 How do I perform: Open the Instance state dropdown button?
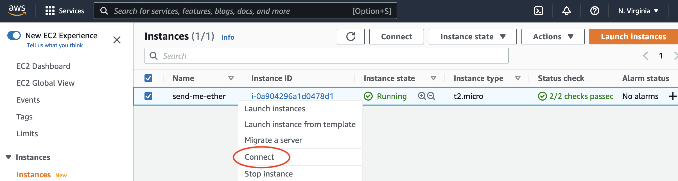pyautogui.click(x=473, y=37)
